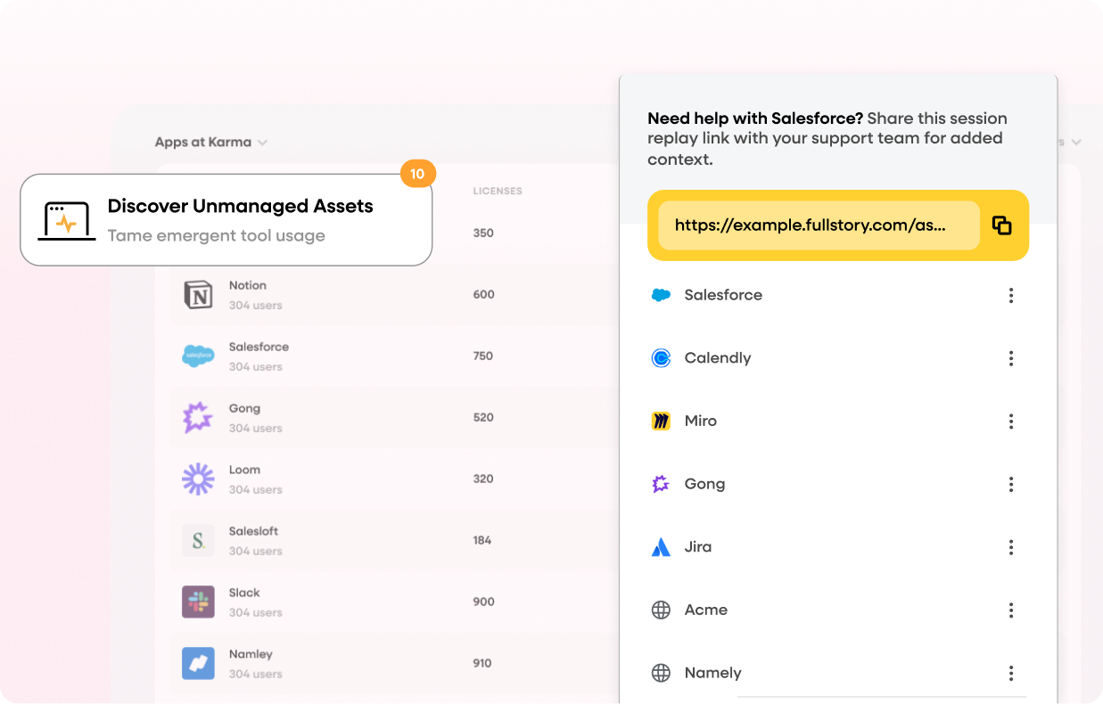This screenshot has width=1103, height=704.
Task: Click the orange 10 notification badge
Action: point(417,174)
